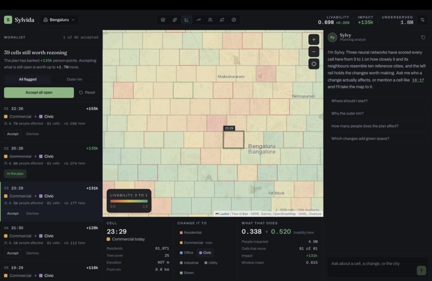Dismiss worklist item 23:29
Image resolution: width=432 pixels, height=281 pixels.
point(33,213)
